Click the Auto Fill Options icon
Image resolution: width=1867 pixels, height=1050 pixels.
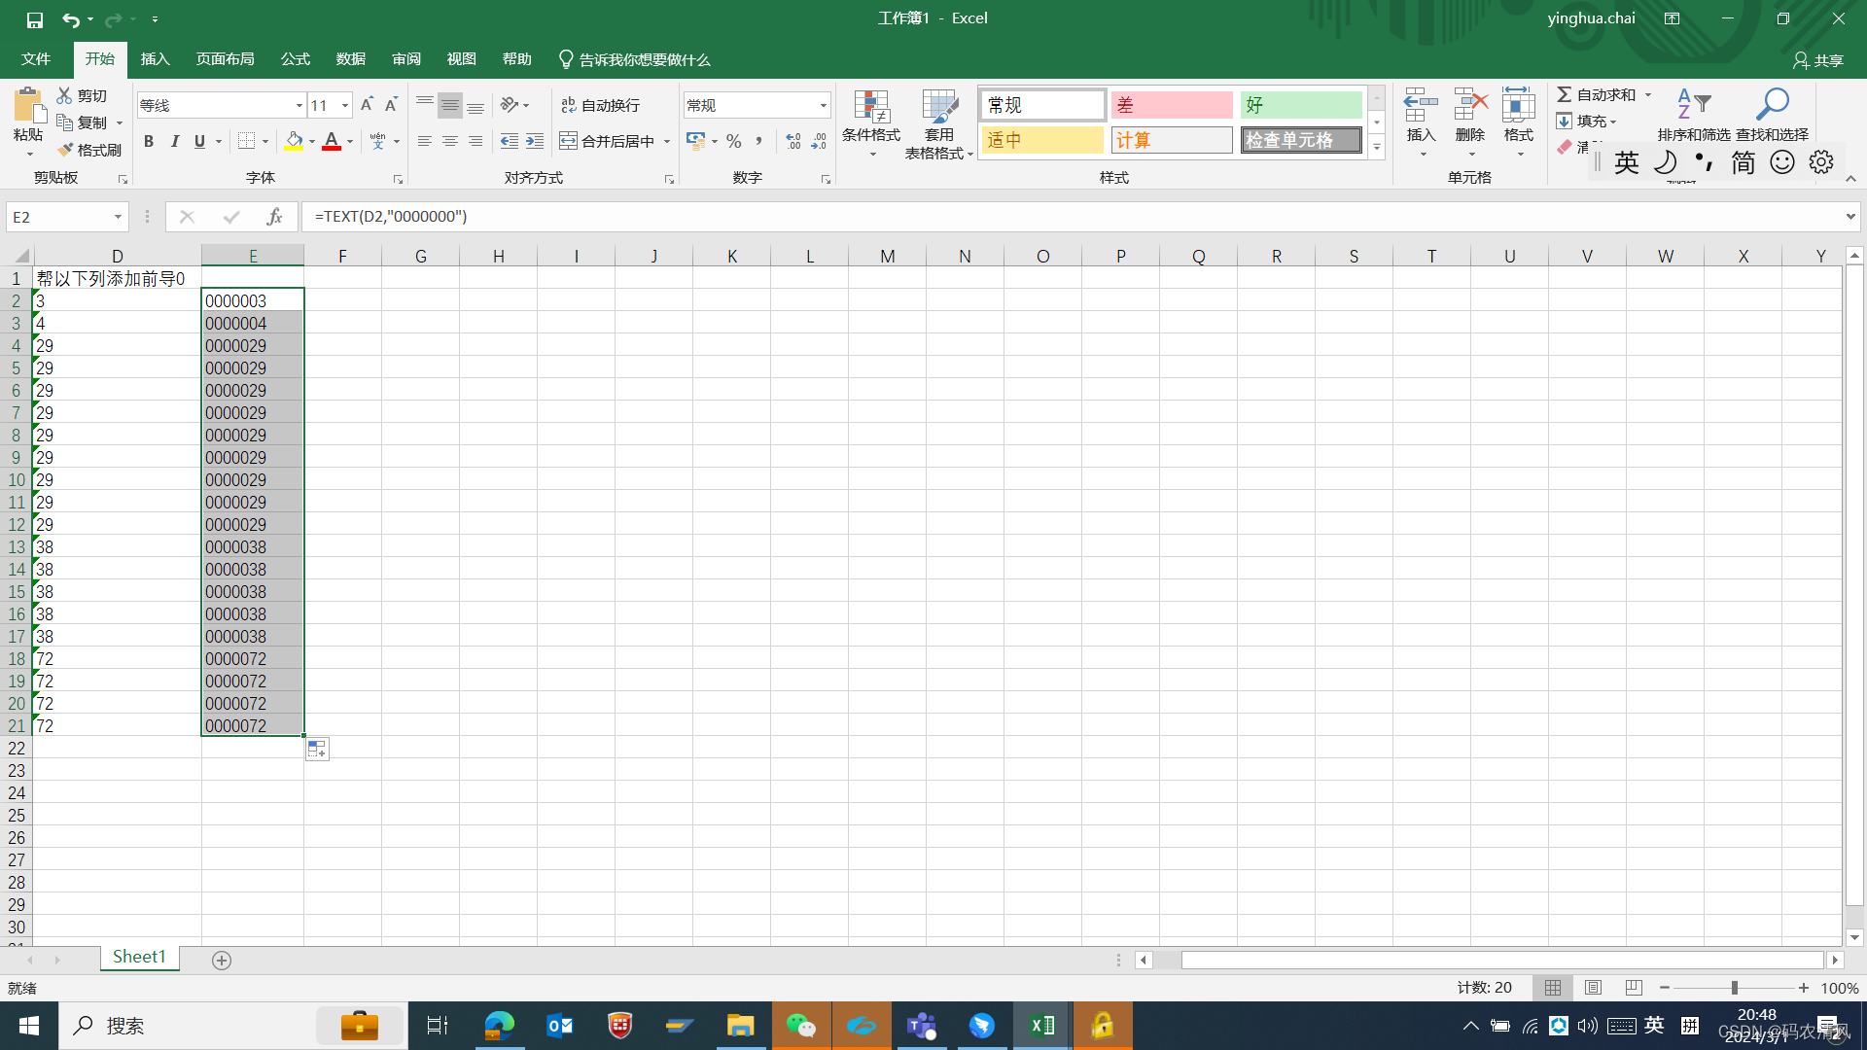click(317, 750)
